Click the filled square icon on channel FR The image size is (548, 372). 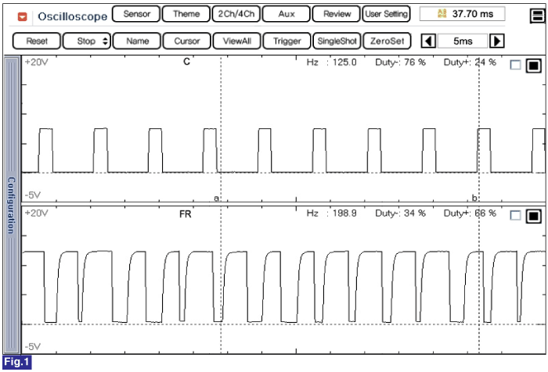point(533,216)
